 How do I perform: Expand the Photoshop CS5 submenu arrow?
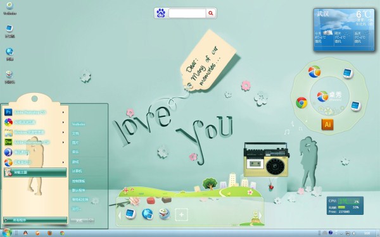click(x=63, y=112)
